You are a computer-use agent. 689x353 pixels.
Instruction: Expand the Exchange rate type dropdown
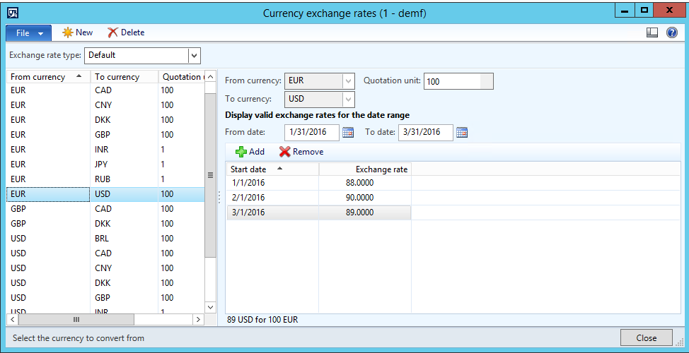pyautogui.click(x=194, y=55)
